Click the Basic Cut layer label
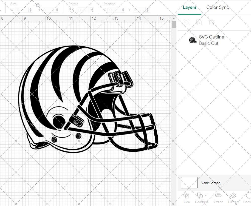 click(209, 43)
